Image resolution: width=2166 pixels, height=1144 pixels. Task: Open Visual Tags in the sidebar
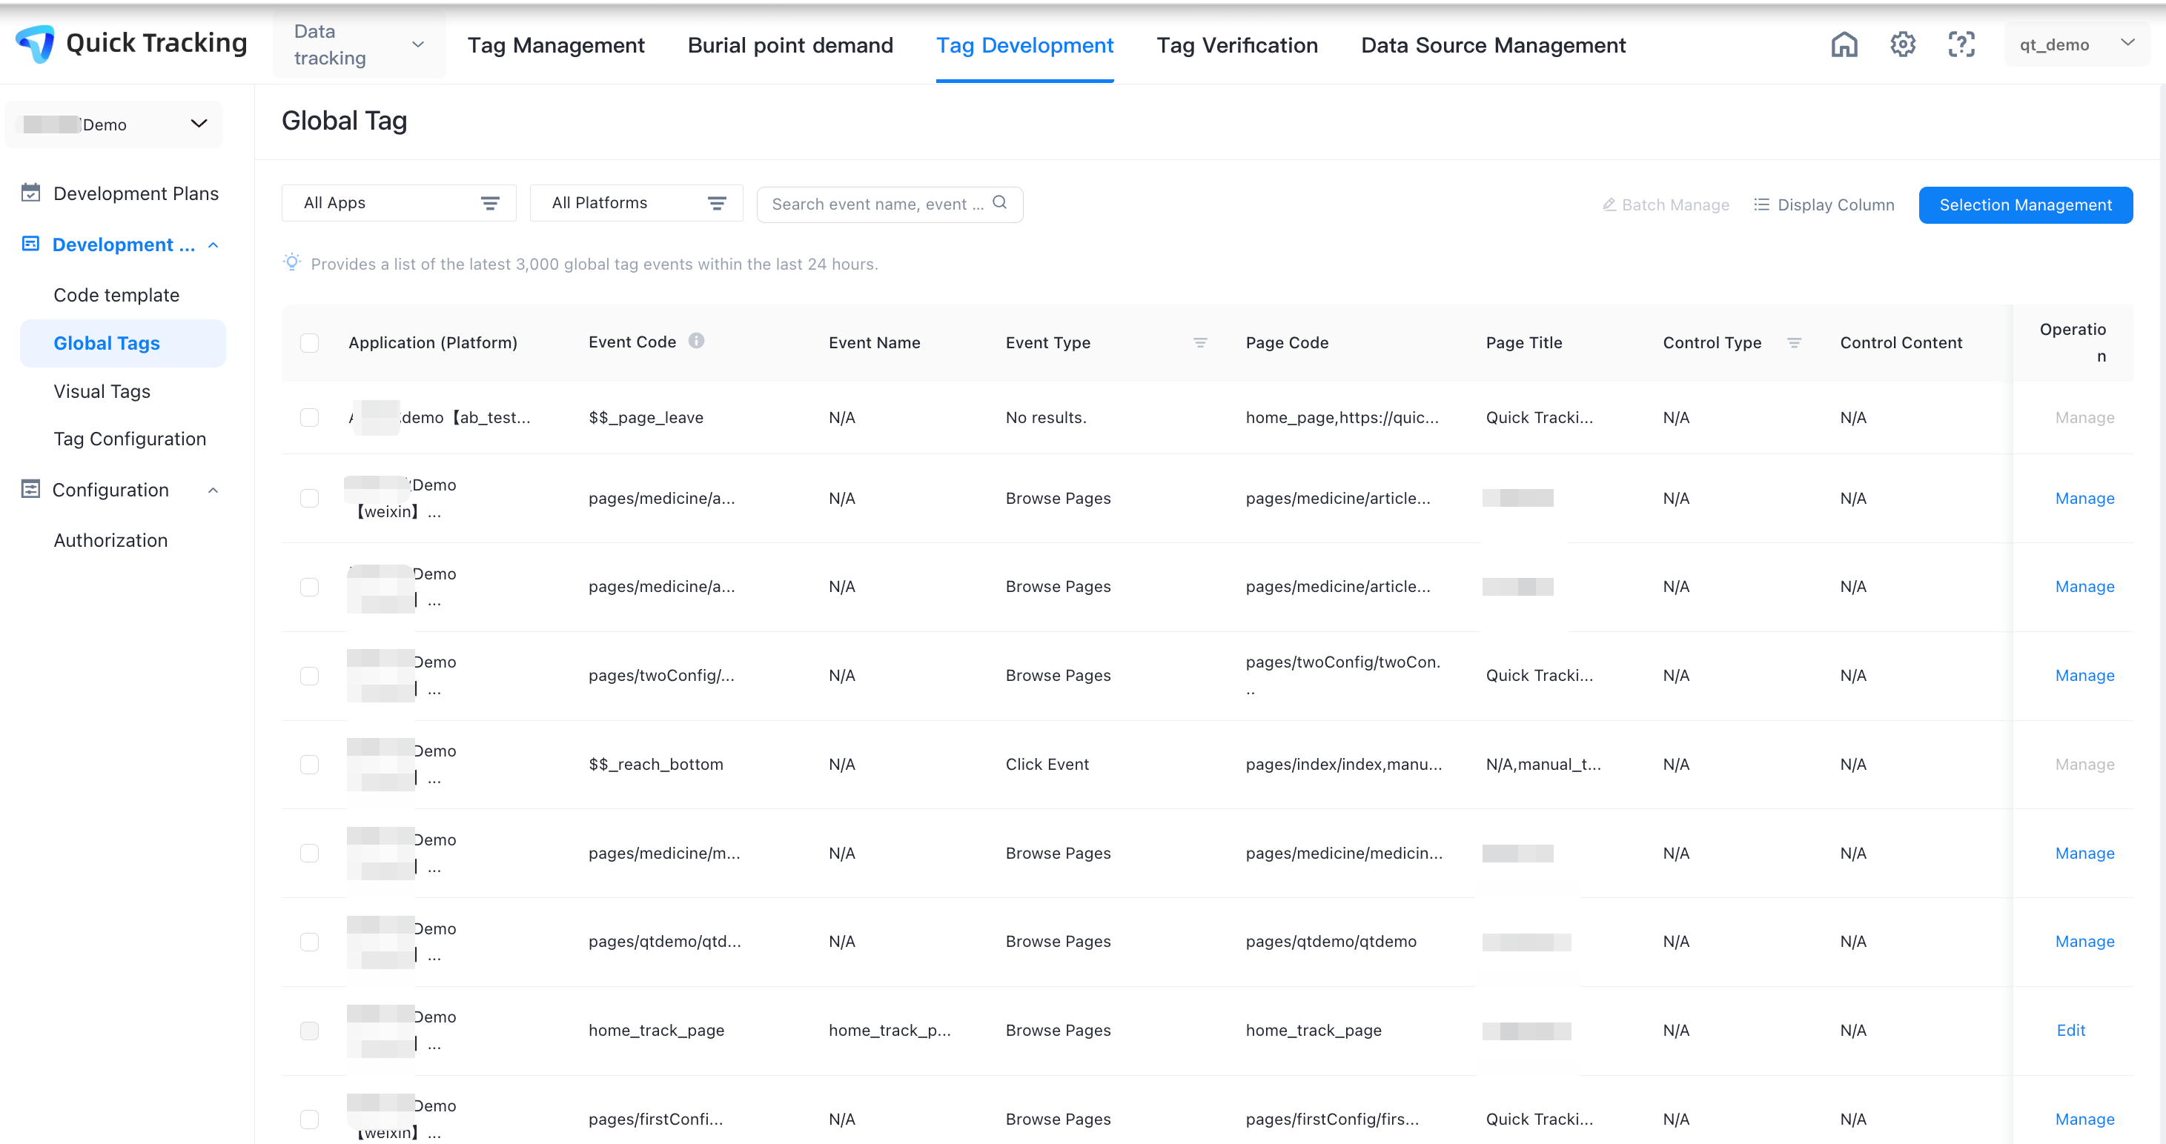tap(102, 391)
